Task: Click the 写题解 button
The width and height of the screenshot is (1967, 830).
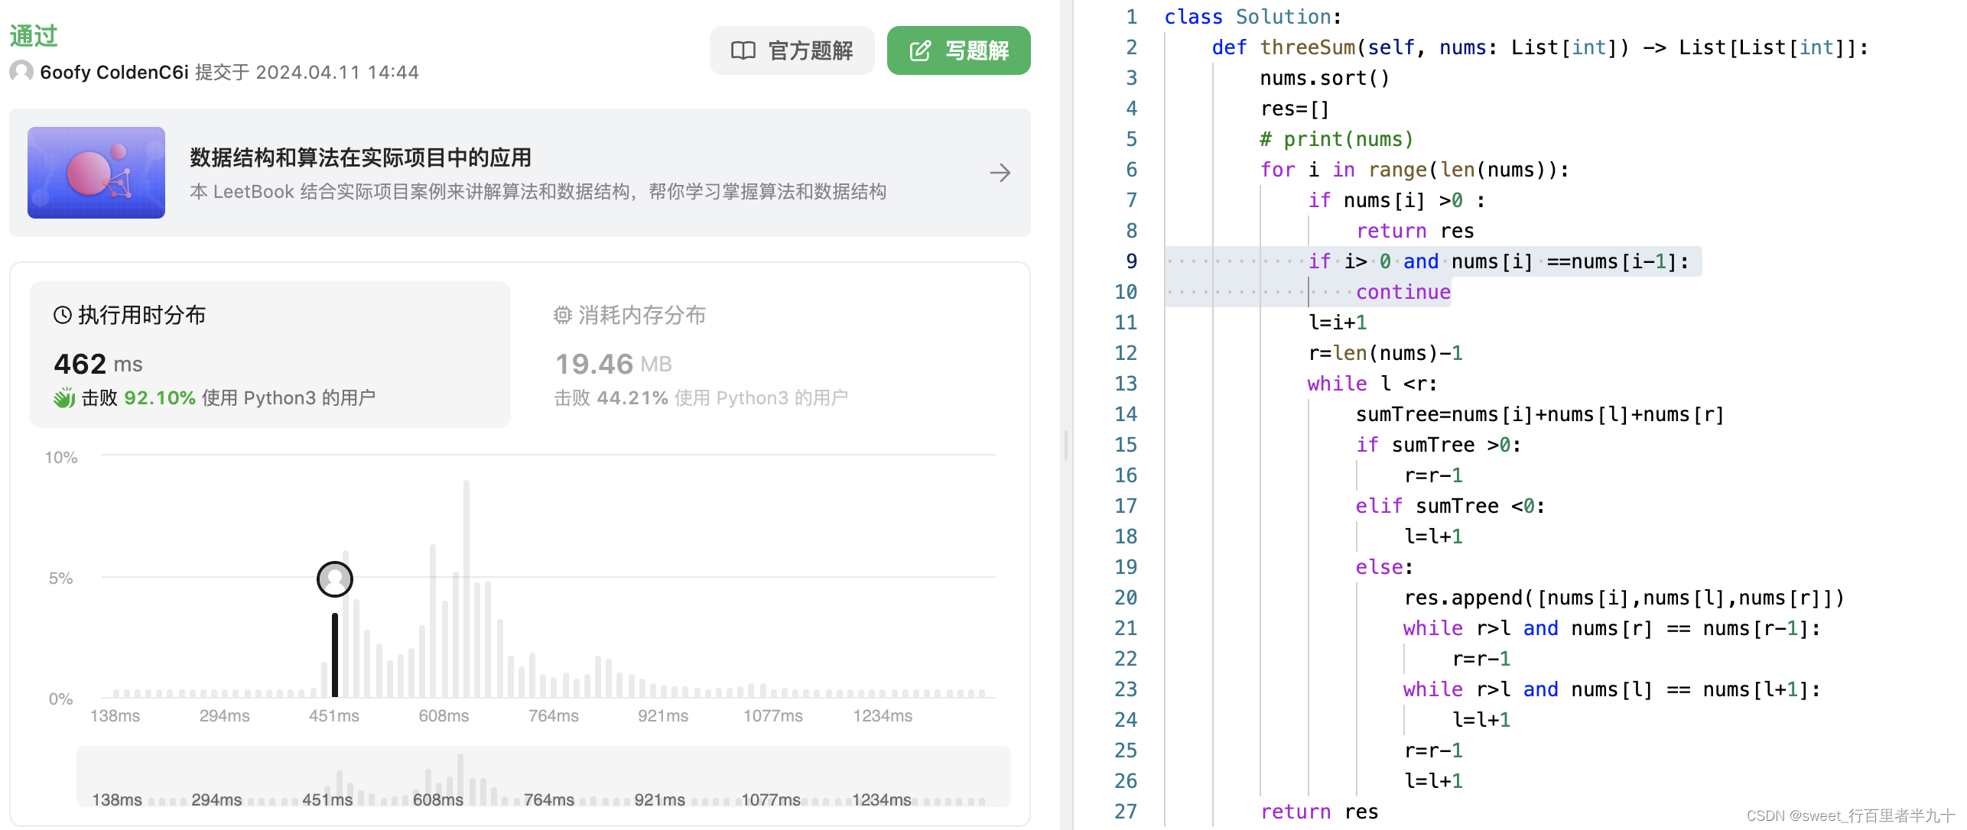Action: click(958, 50)
